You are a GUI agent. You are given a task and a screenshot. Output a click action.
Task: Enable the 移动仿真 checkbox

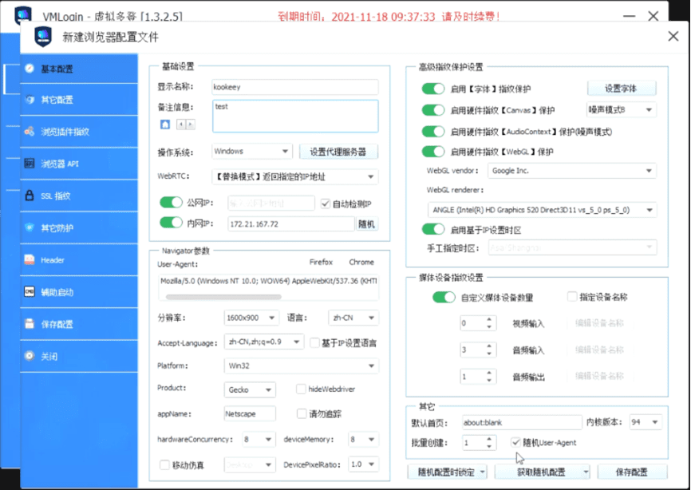pyautogui.click(x=164, y=464)
